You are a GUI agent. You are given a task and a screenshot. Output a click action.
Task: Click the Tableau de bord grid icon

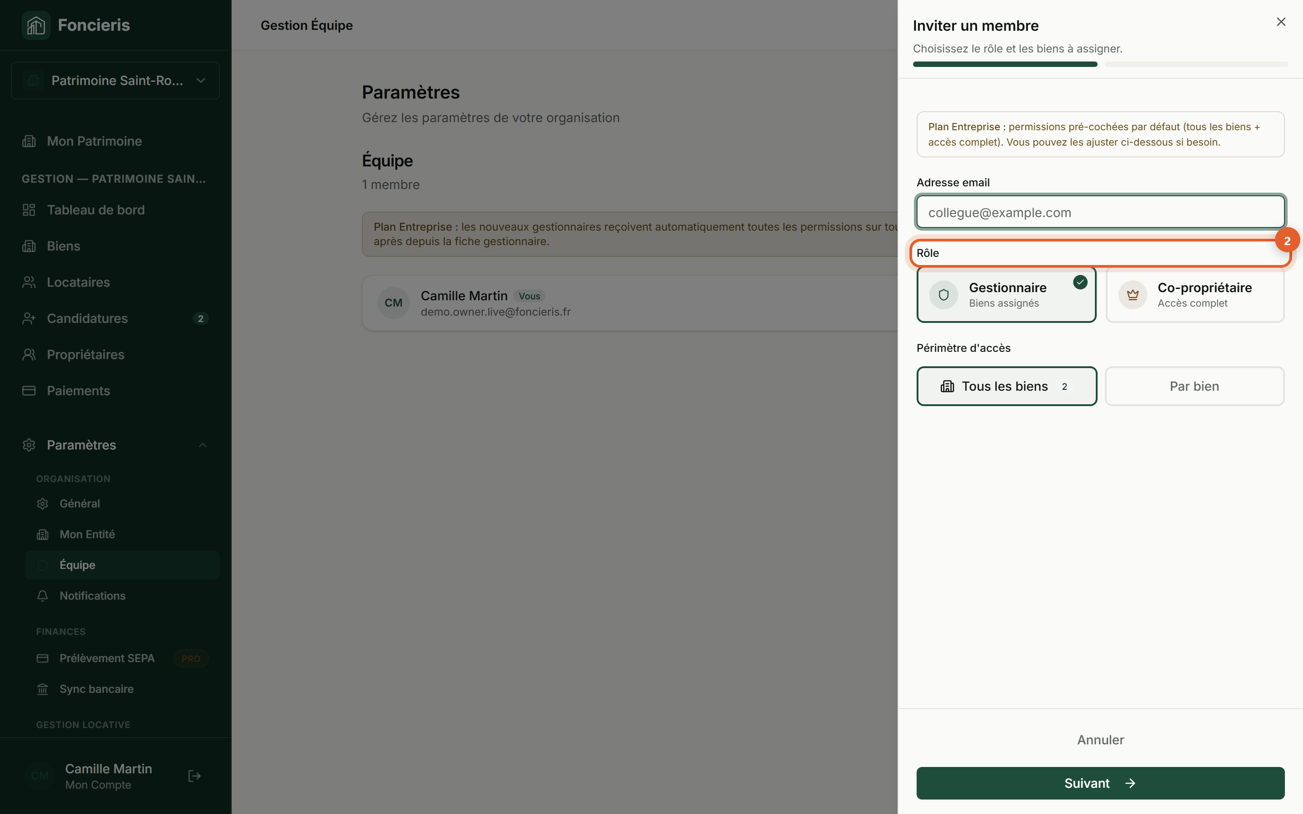pyautogui.click(x=29, y=209)
